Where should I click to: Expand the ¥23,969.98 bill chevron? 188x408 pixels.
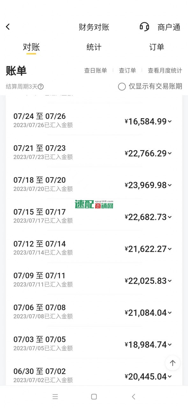[x=170, y=185]
